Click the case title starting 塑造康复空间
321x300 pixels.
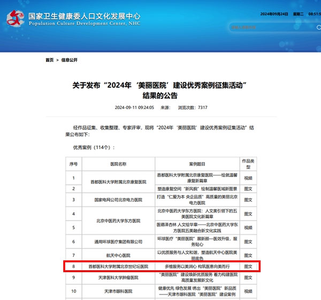[x=197, y=189]
